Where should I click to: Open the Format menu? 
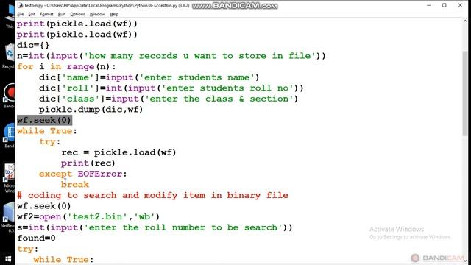point(46,14)
